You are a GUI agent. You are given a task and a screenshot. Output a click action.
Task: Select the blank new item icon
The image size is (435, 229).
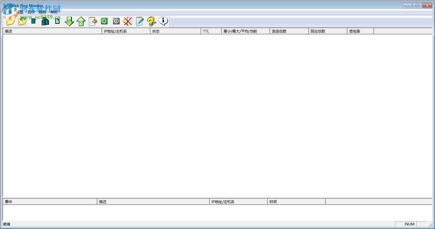57,21
